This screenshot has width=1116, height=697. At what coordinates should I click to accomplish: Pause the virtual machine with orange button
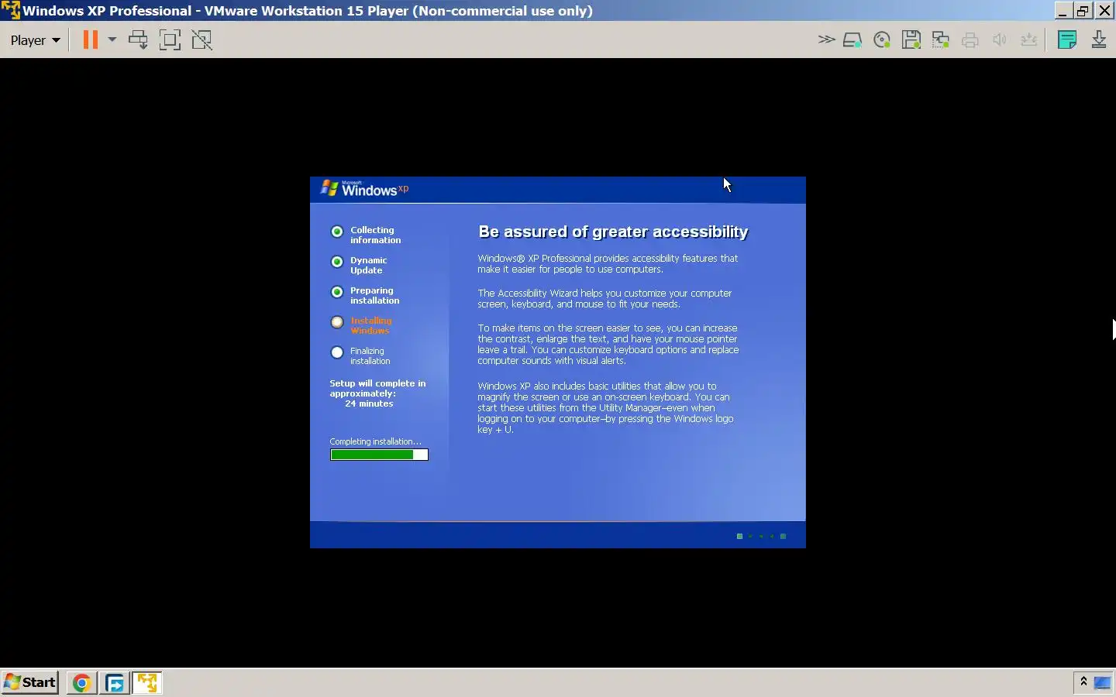pyautogui.click(x=91, y=39)
